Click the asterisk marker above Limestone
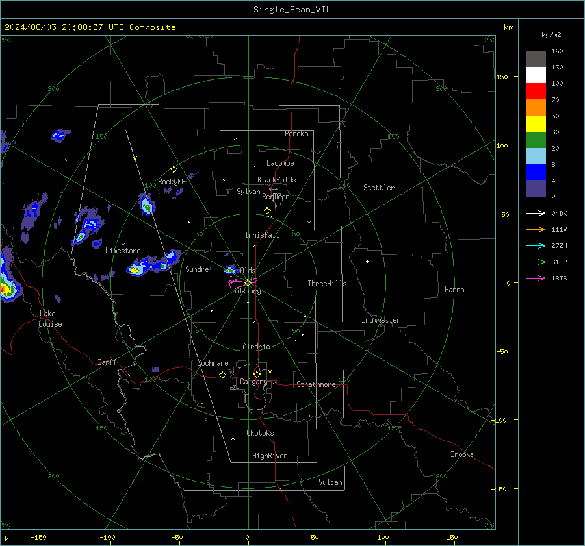Screen dimensions: 585x546 click(123, 245)
